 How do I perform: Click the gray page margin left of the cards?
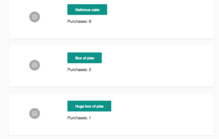pos(4,70)
